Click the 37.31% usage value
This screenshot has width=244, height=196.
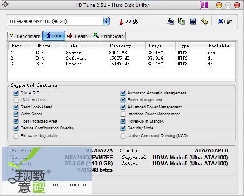coord(155,59)
